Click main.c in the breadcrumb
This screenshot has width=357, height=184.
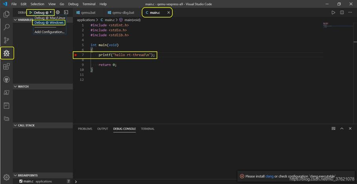110,20
